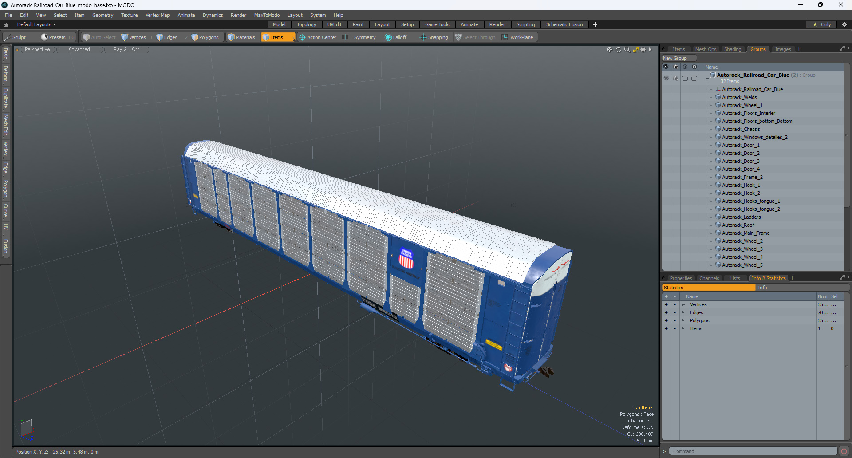Show the Info sub-panel
Viewport: 852px width, 458px height.
(x=802, y=288)
